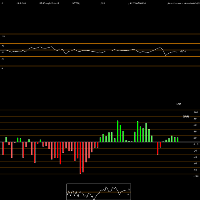Viewport: 200px width, 200px height.
Task: Click the value 14 in the mini chart
Action: [x=129, y=190]
